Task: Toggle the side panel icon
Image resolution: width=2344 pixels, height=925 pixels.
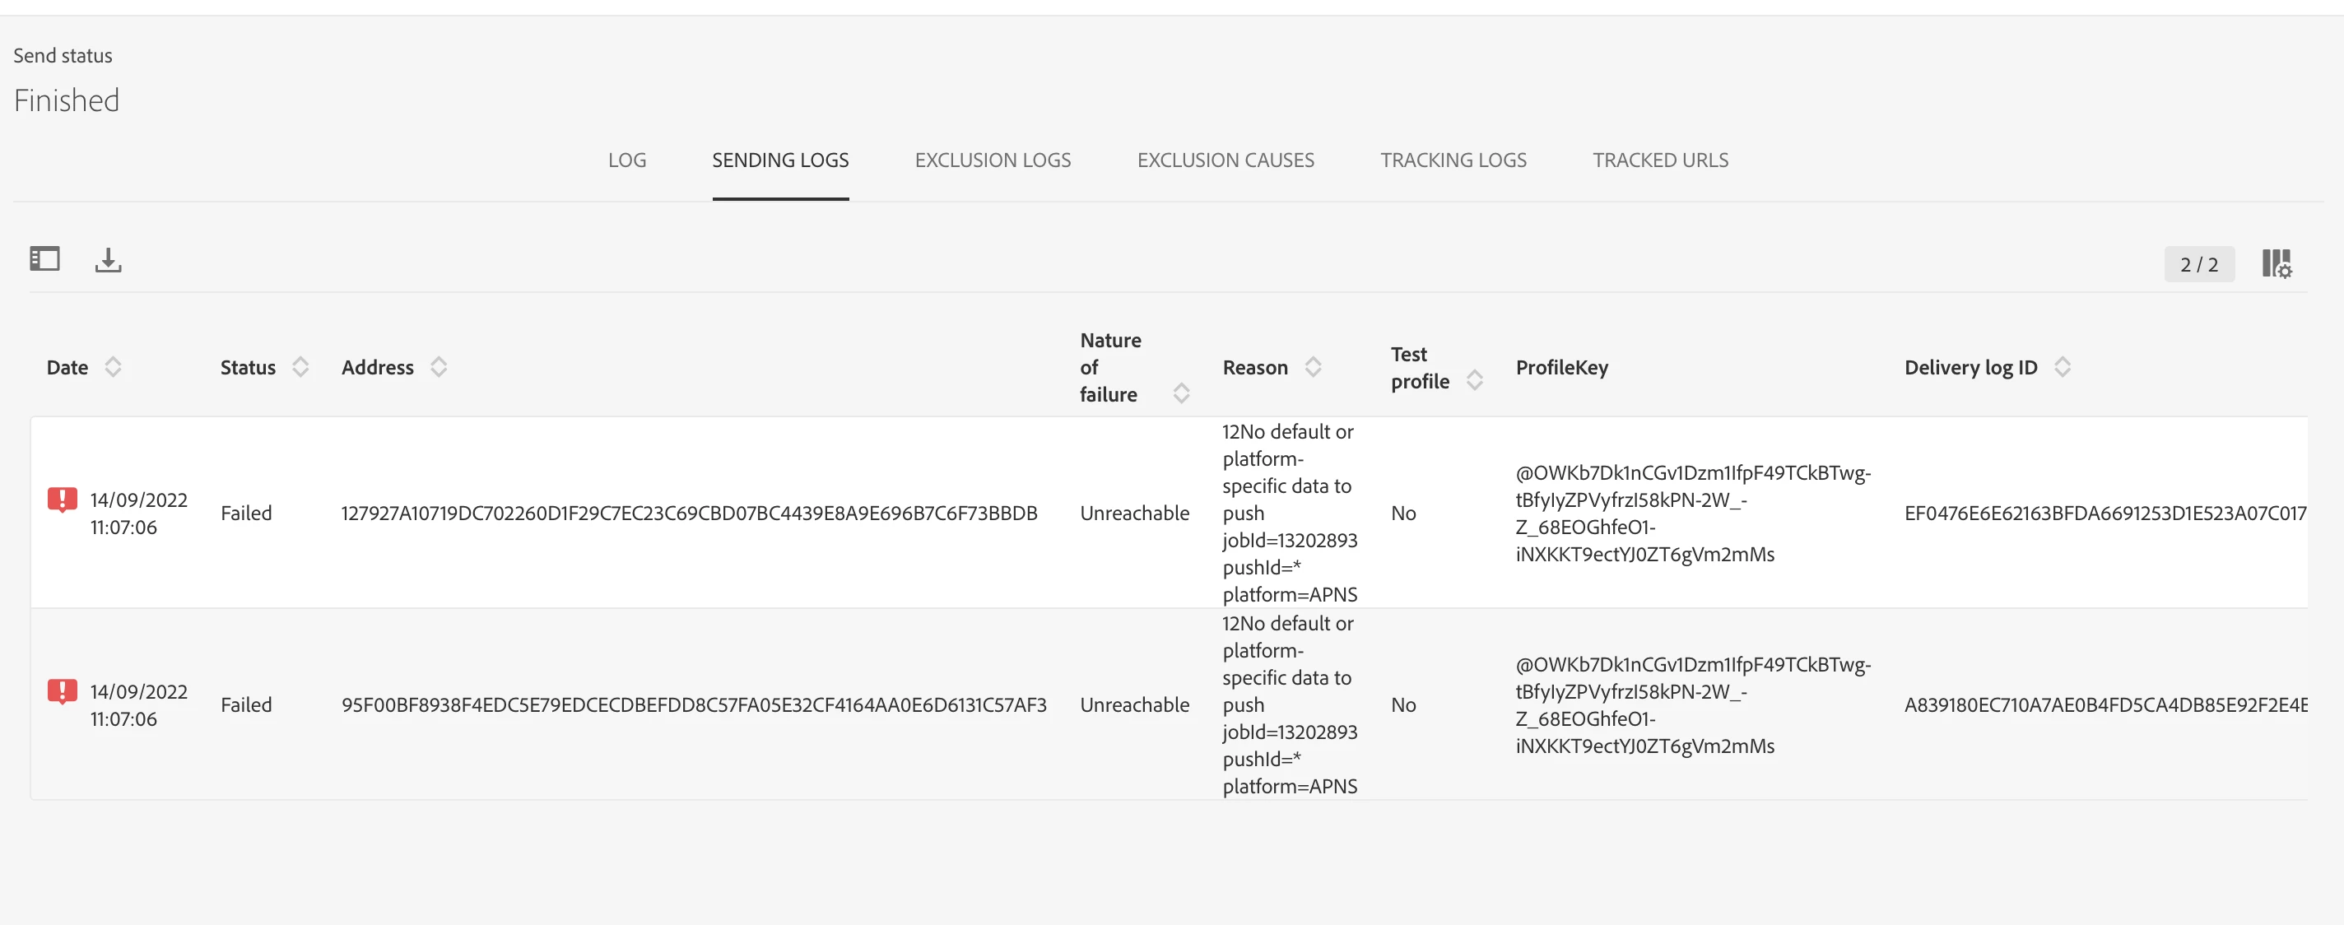Action: click(x=44, y=259)
